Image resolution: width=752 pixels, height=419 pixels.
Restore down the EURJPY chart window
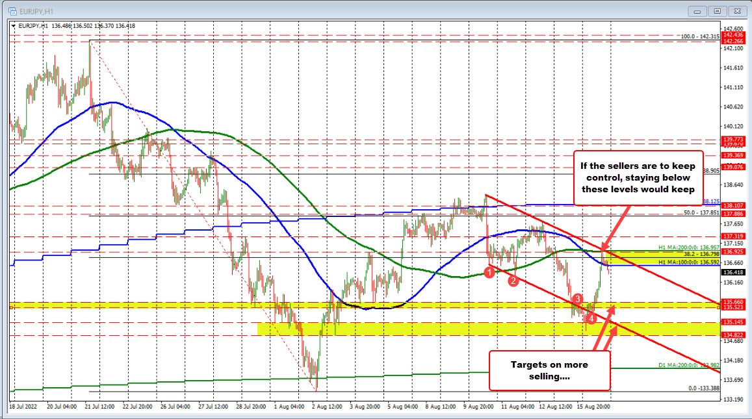(717, 10)
